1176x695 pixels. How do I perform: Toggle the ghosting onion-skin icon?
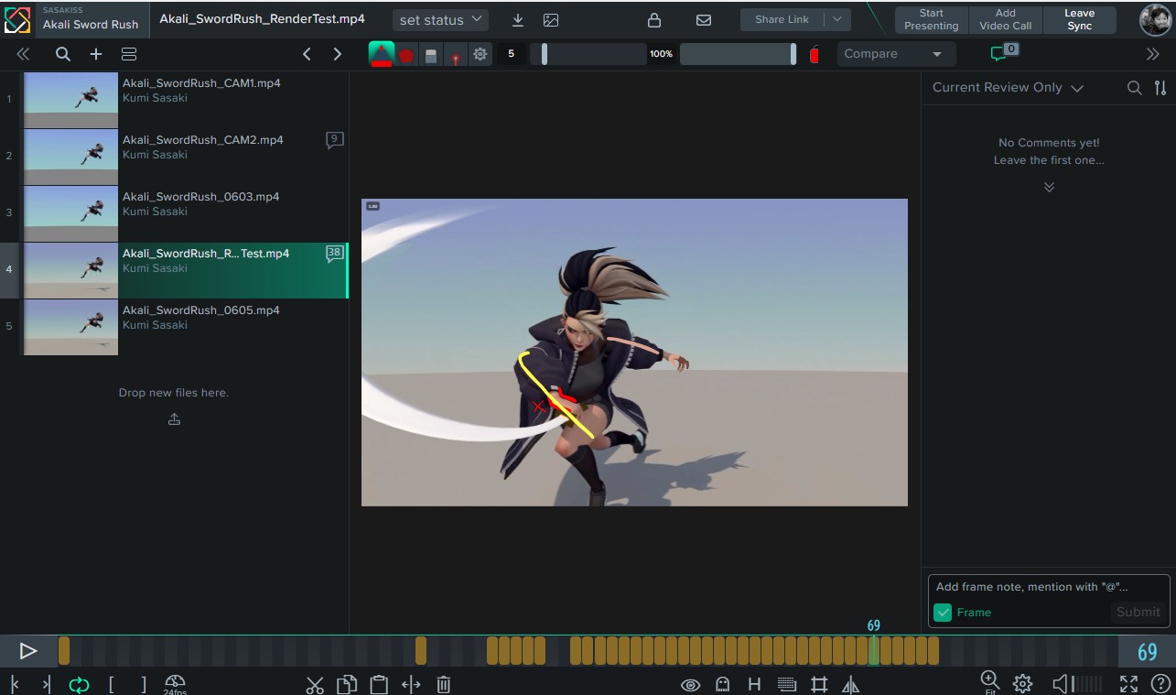[x=723, y=684]
